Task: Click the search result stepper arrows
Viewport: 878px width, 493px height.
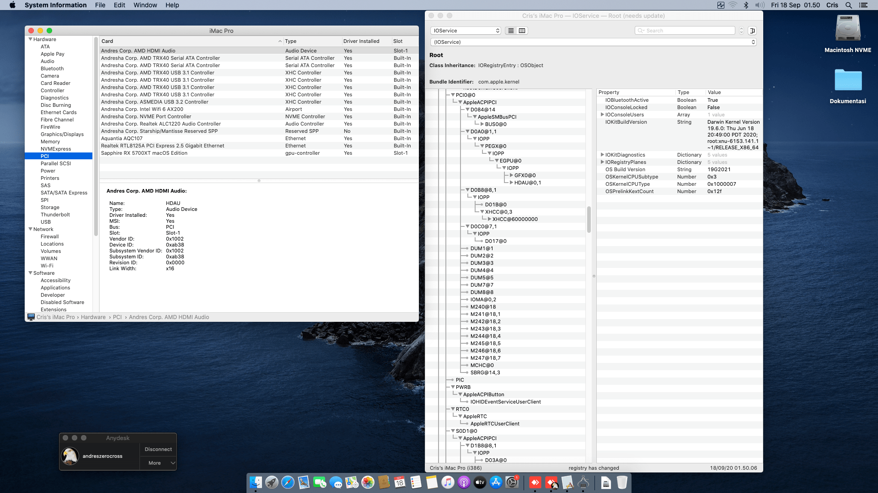Action: coord(741,31)
